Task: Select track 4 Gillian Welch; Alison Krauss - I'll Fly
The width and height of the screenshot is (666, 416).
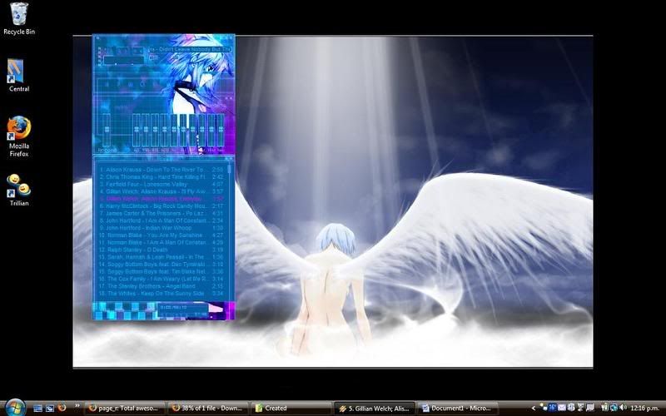Action: click(162, 191)
